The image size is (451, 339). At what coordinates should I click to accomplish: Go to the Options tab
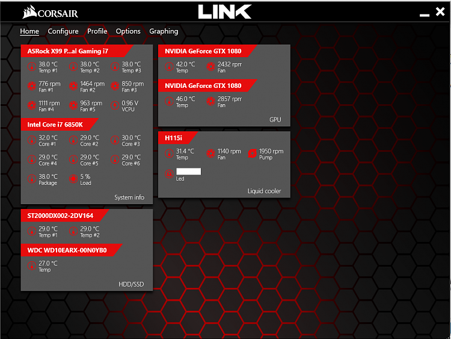128,31
